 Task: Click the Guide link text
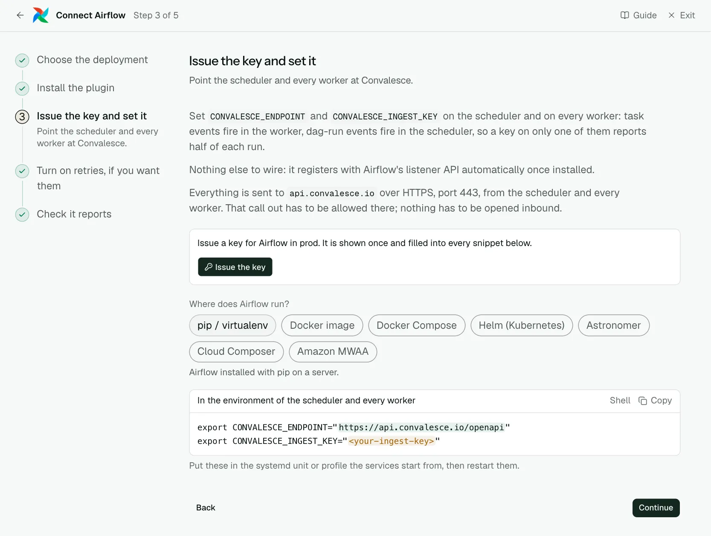pyautogui.click(x=645, y=15)
